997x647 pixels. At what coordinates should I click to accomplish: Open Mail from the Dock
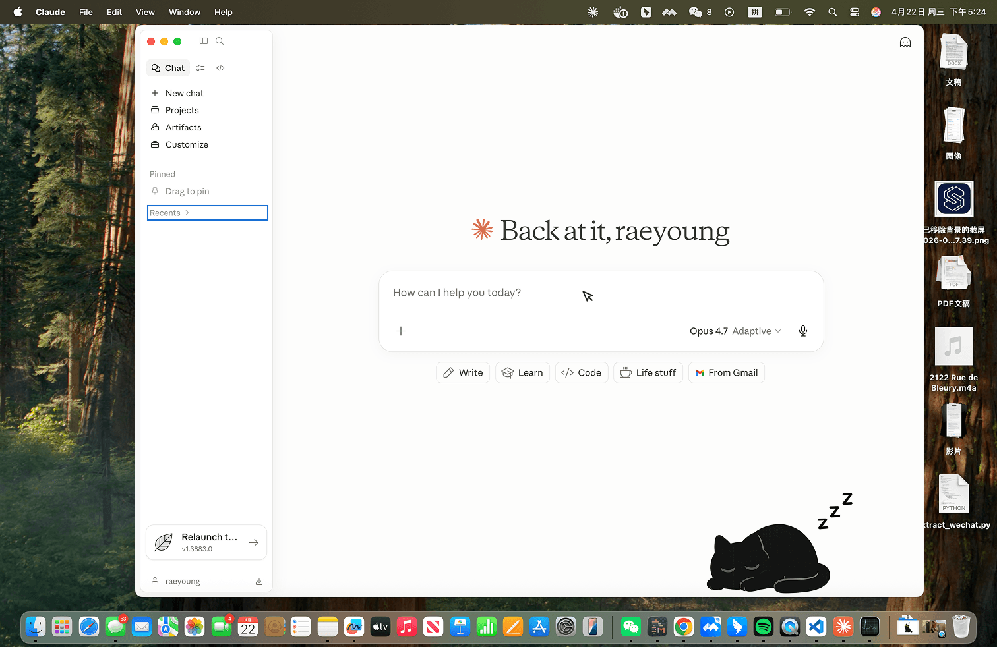click(142, 627)
